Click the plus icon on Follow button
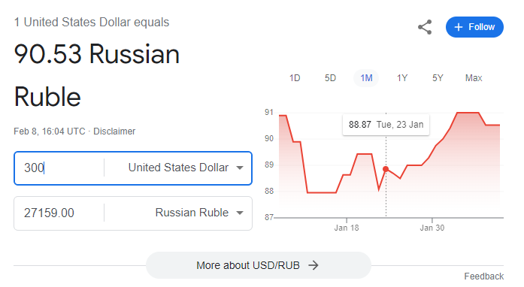This screenshot has height=287, width=524. pos(459,27)
